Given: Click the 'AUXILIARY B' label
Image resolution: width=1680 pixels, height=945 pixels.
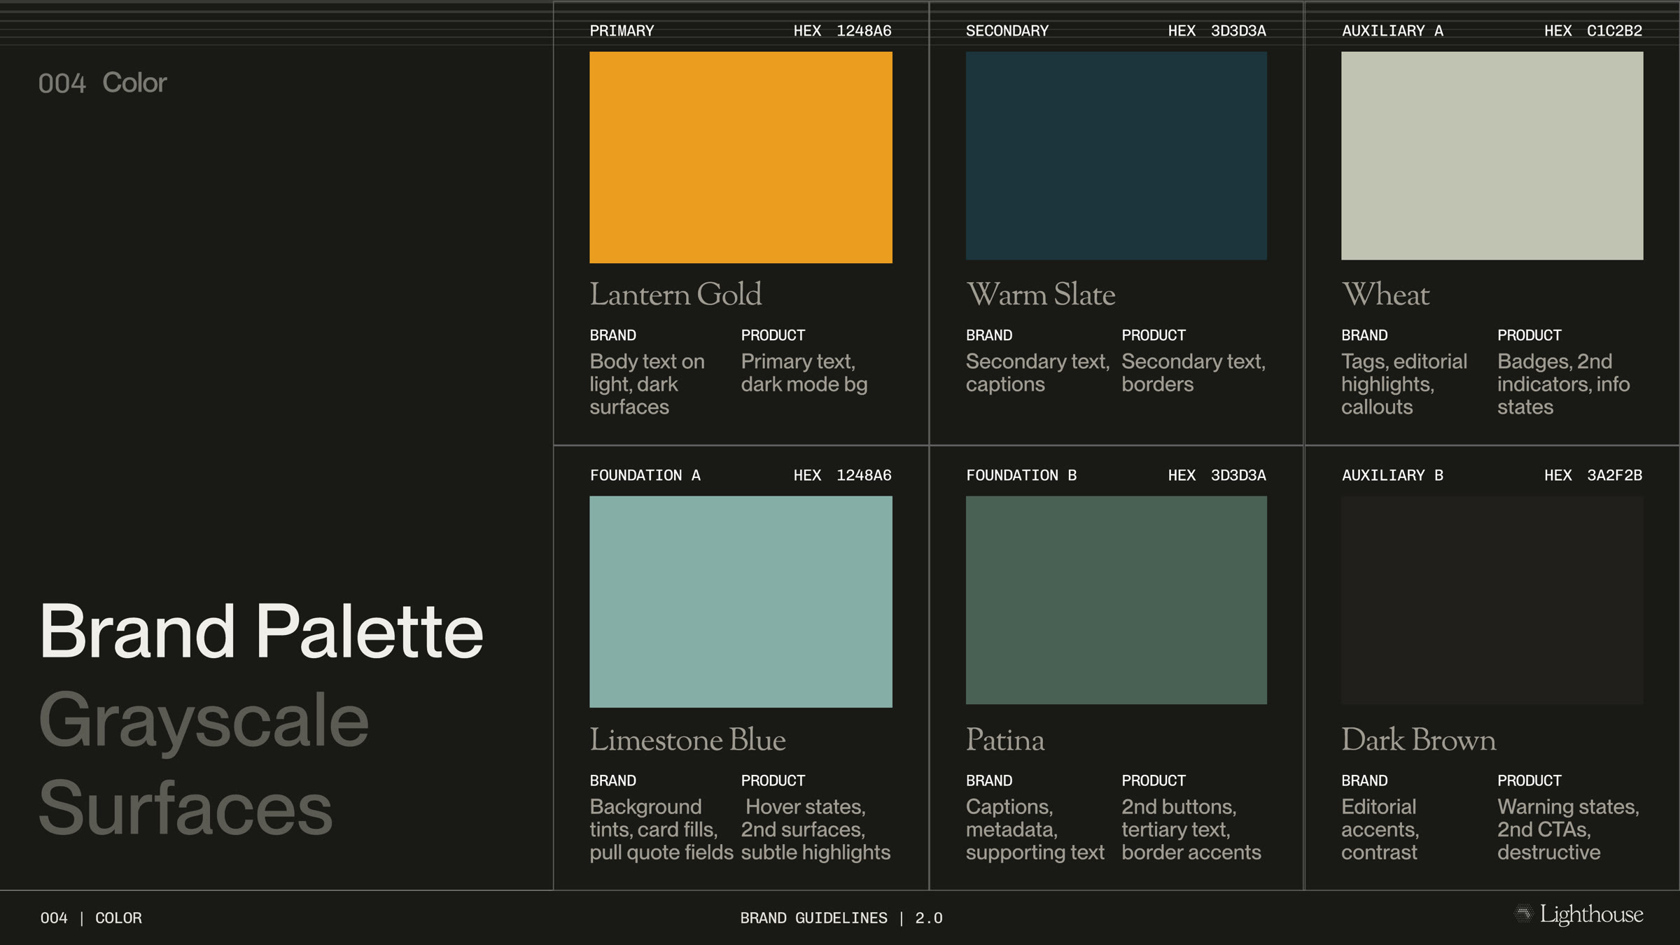Looking at the screenshot, I should pos(1392,475).
